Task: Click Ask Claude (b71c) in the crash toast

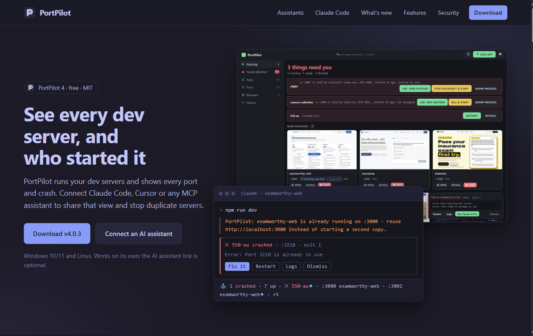Action: tap(468, 214)
